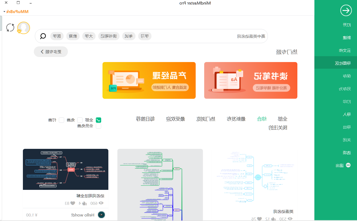Click the 考试 search tag
This screenshot has height=221, width=357.
tap(129, 36)
